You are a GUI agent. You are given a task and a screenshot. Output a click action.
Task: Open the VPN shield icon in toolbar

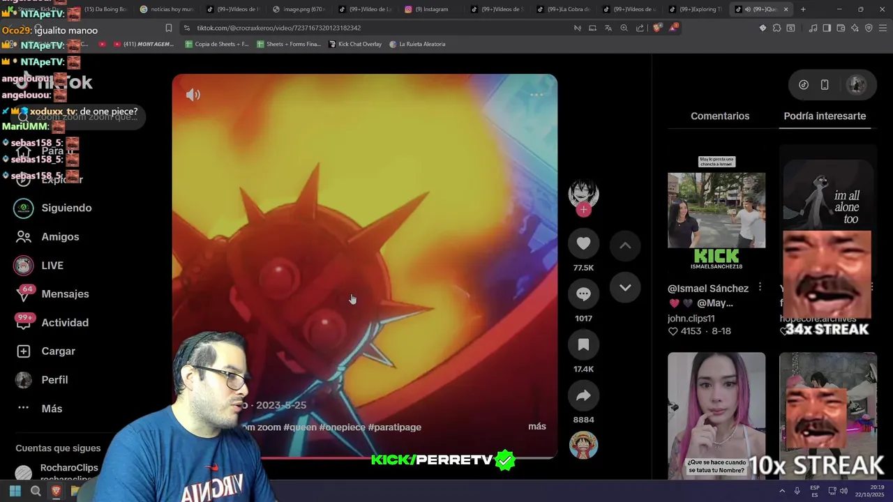point(869,28)
